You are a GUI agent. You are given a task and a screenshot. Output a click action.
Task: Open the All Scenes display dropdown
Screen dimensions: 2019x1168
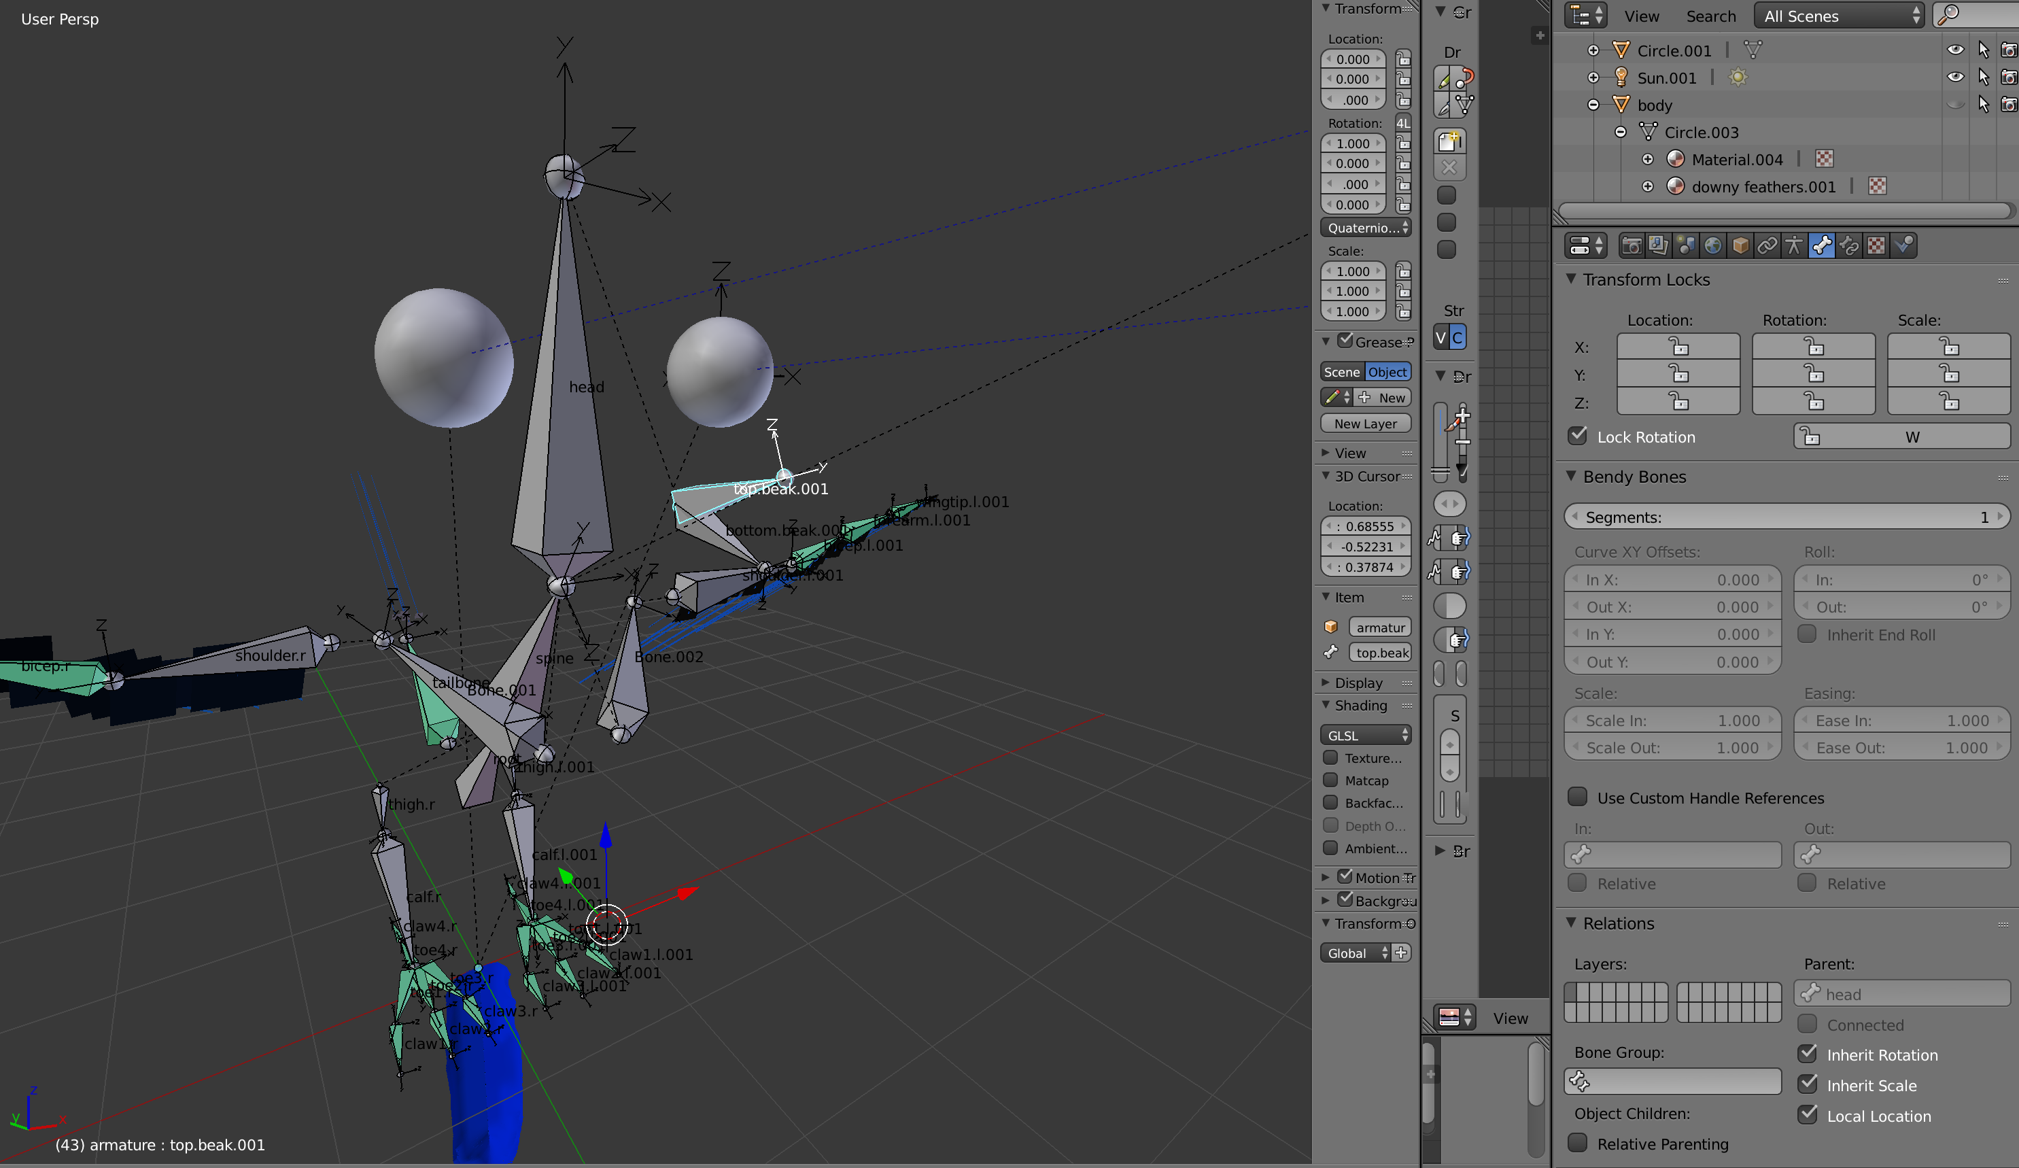[1839, 15]
